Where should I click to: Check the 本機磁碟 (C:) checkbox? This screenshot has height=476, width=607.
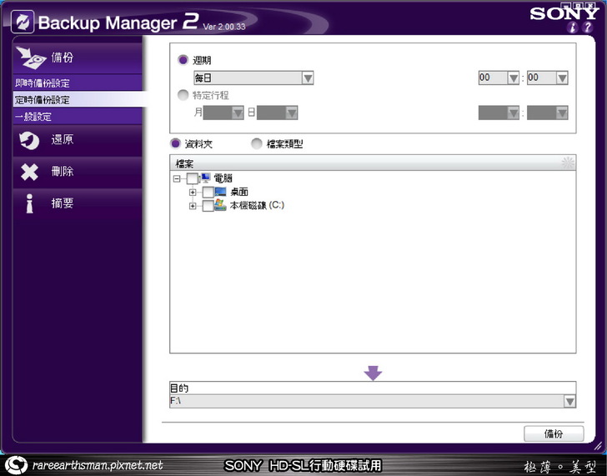(208, 206)
